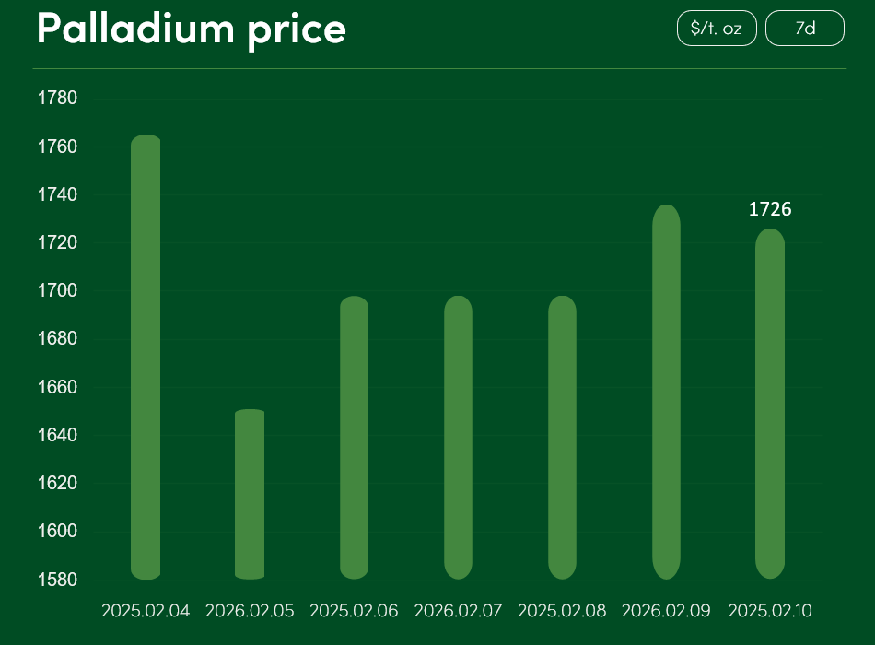Viewport: 875px width, 645px height.
Task: Click the 1640 y-axis label
Action: (56, 435)
